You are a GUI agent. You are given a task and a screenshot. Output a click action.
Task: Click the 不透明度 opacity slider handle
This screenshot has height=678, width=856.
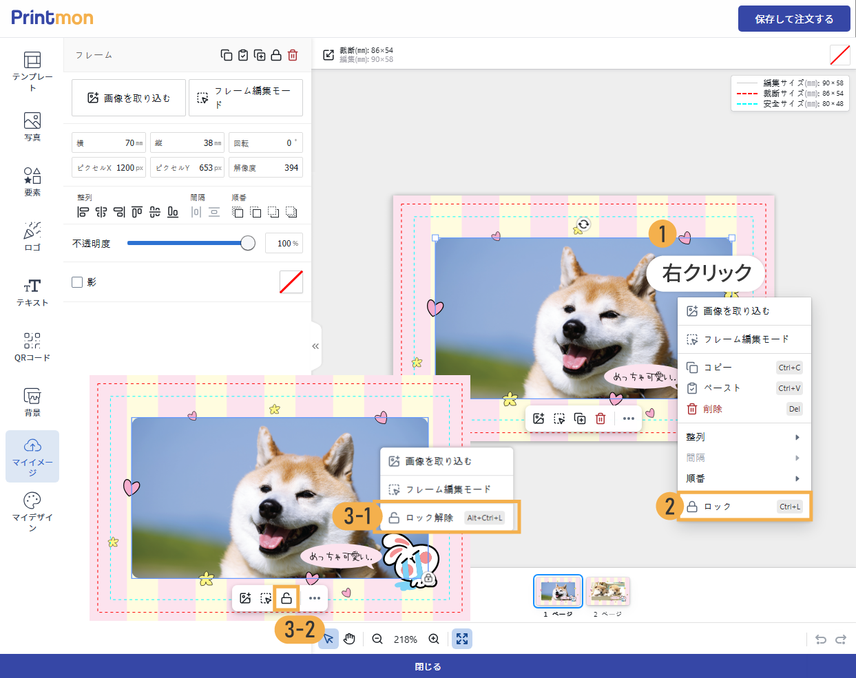(x=248, y=243)
